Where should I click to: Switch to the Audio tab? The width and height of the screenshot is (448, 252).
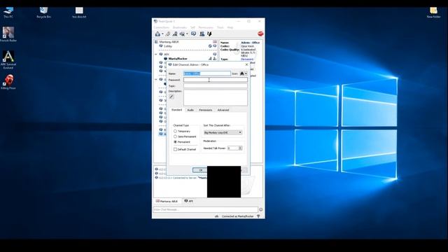pyautogui.click(x=190, y=110)
